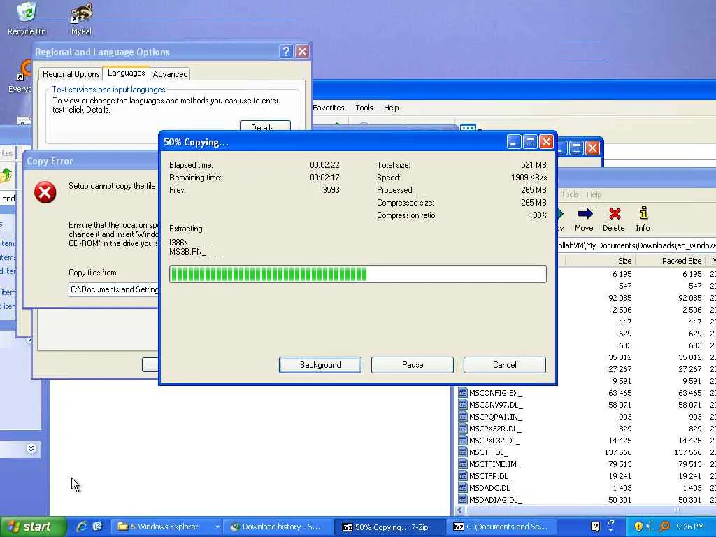Click the help icon on taskbar language bar
Image resolution: width=716 pixels, height=537 pixels.
[x=595, y=527]
